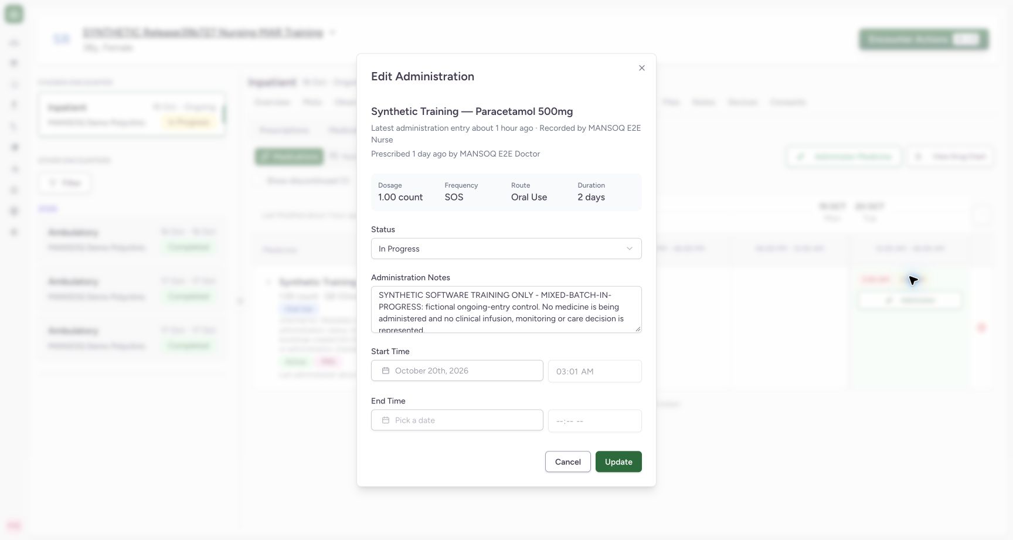Select the Route value Oral Use
Screen dimensions: 1013x540
tap(529, 197)
